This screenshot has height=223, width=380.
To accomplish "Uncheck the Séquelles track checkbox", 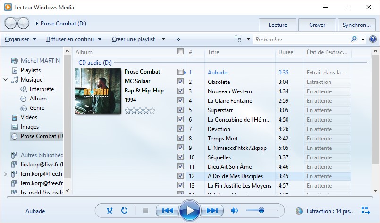I will [180, 157].
